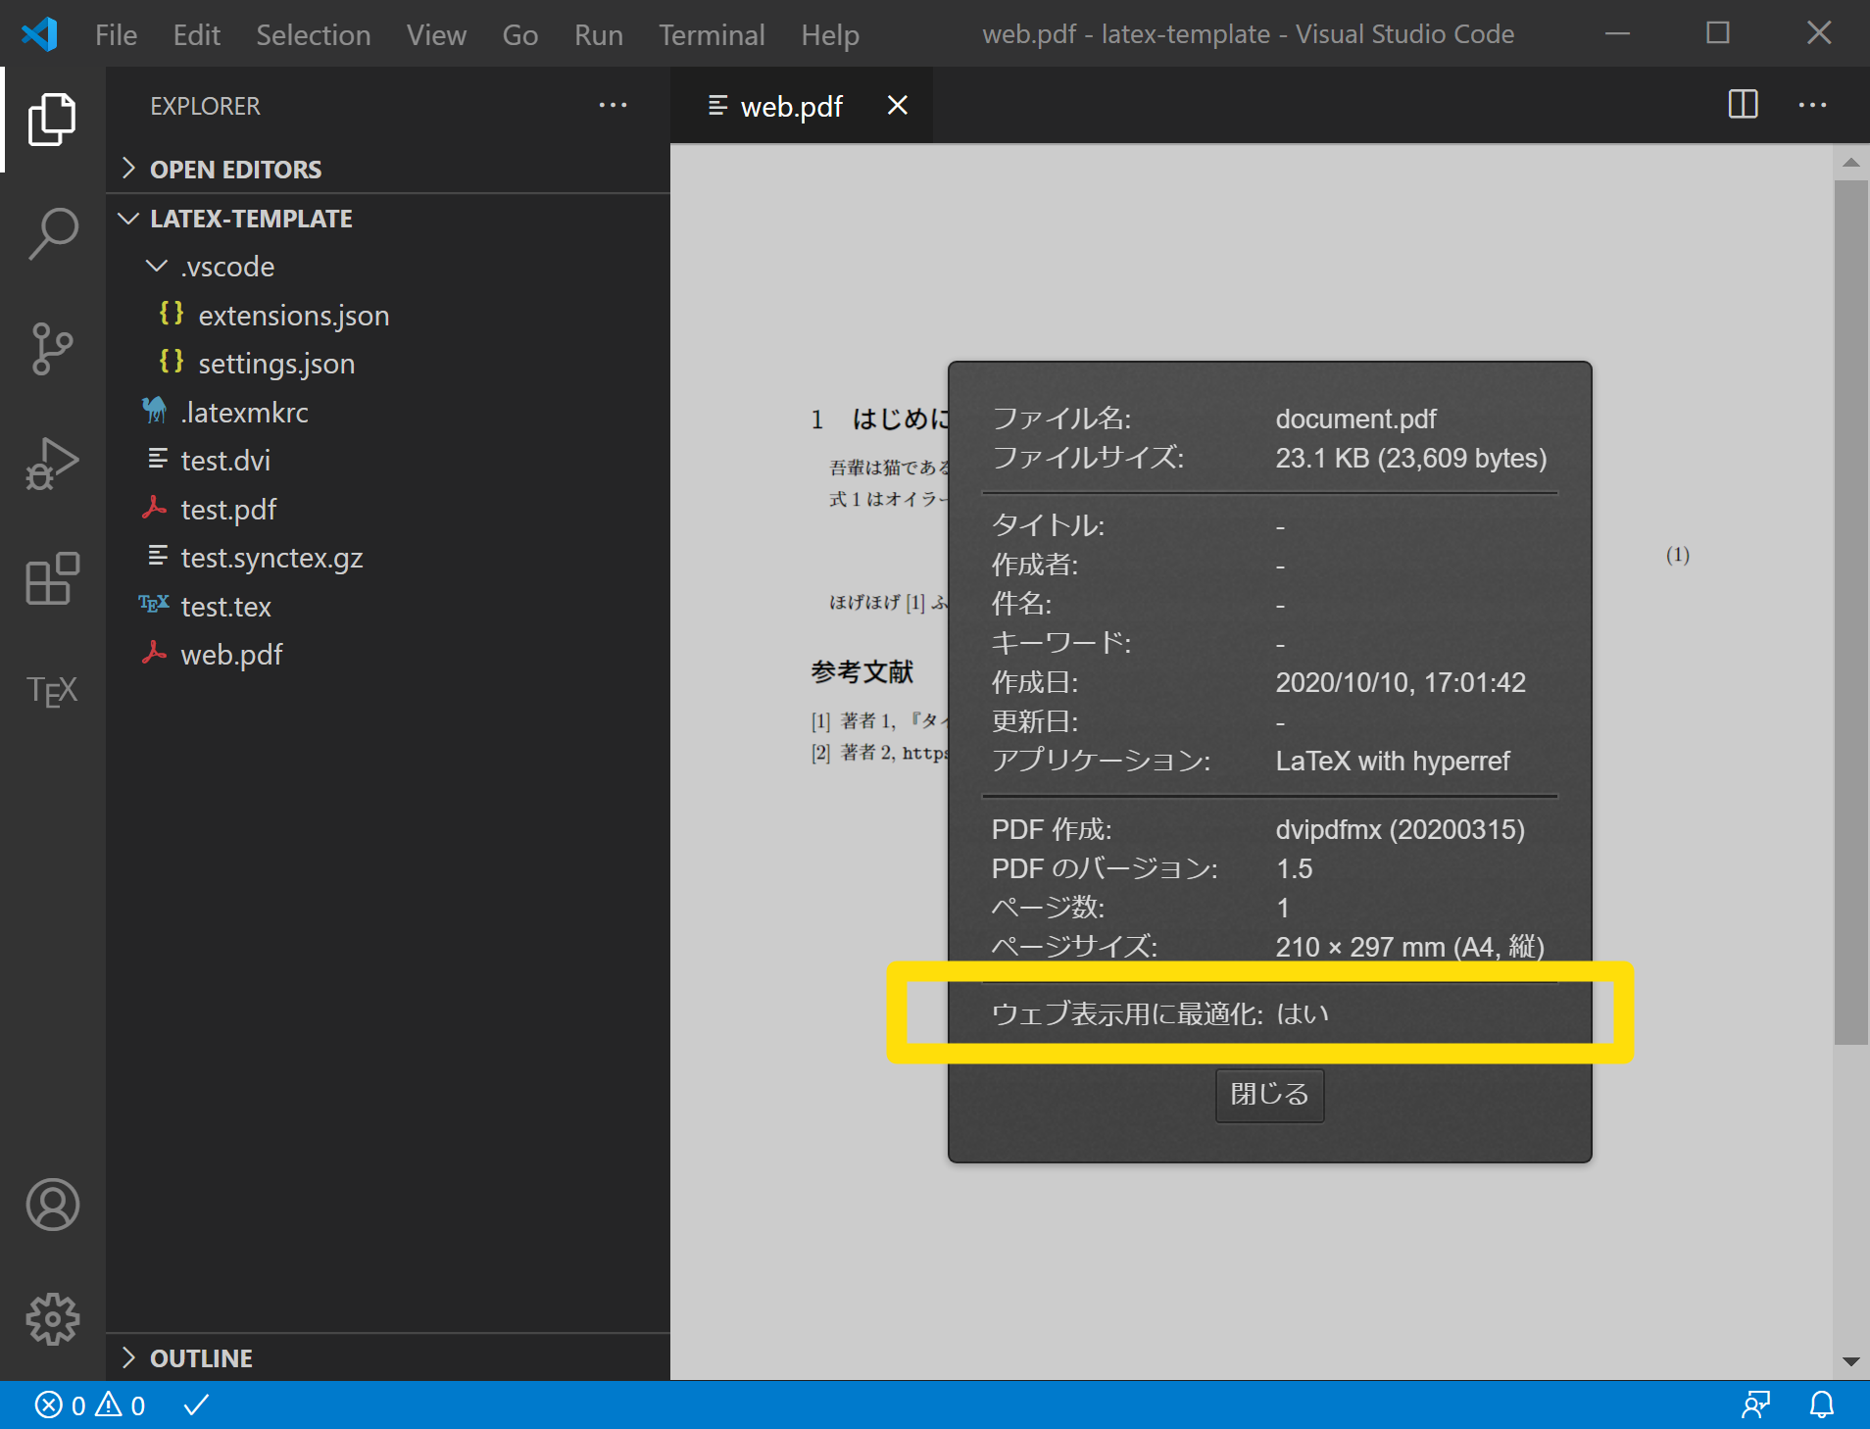1870x1429 pixels.
Task: Click the EXPLORER panel title
Action: click(x=205, y=106)
